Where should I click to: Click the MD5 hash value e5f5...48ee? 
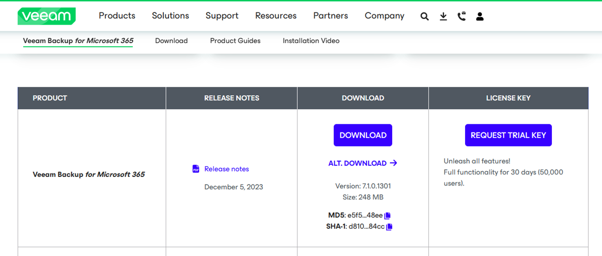pos(365,215)
